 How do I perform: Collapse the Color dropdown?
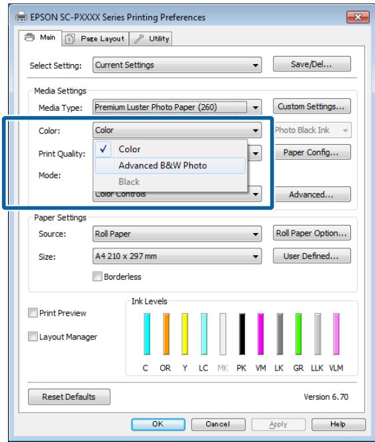coord(177,130)
